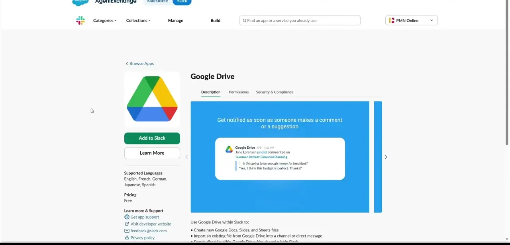This screenshot has height=245, width=510.
Task: Switch to the Description tab
Action: (211, 92)
